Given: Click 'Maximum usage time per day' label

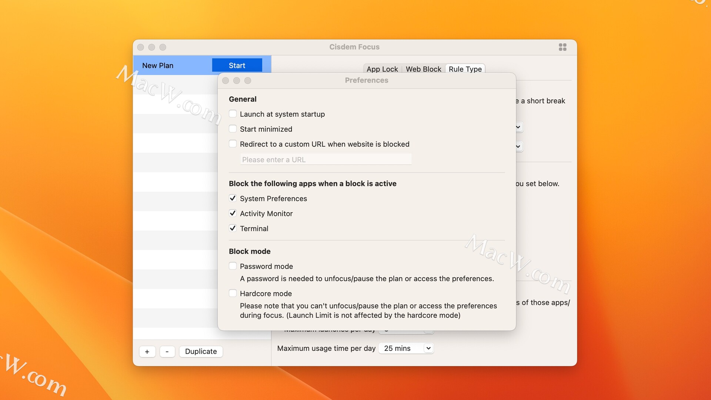Looking at the screenshot, I should 326,348.
